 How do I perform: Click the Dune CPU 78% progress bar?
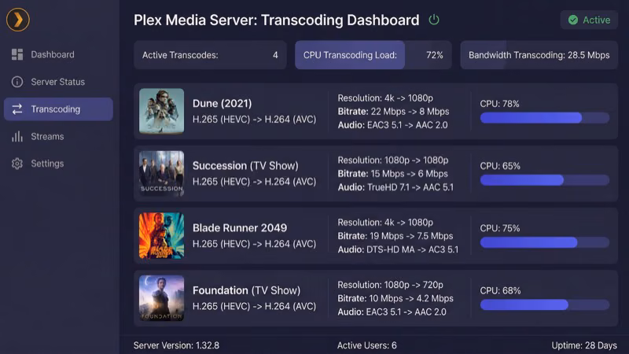[545, 117]
